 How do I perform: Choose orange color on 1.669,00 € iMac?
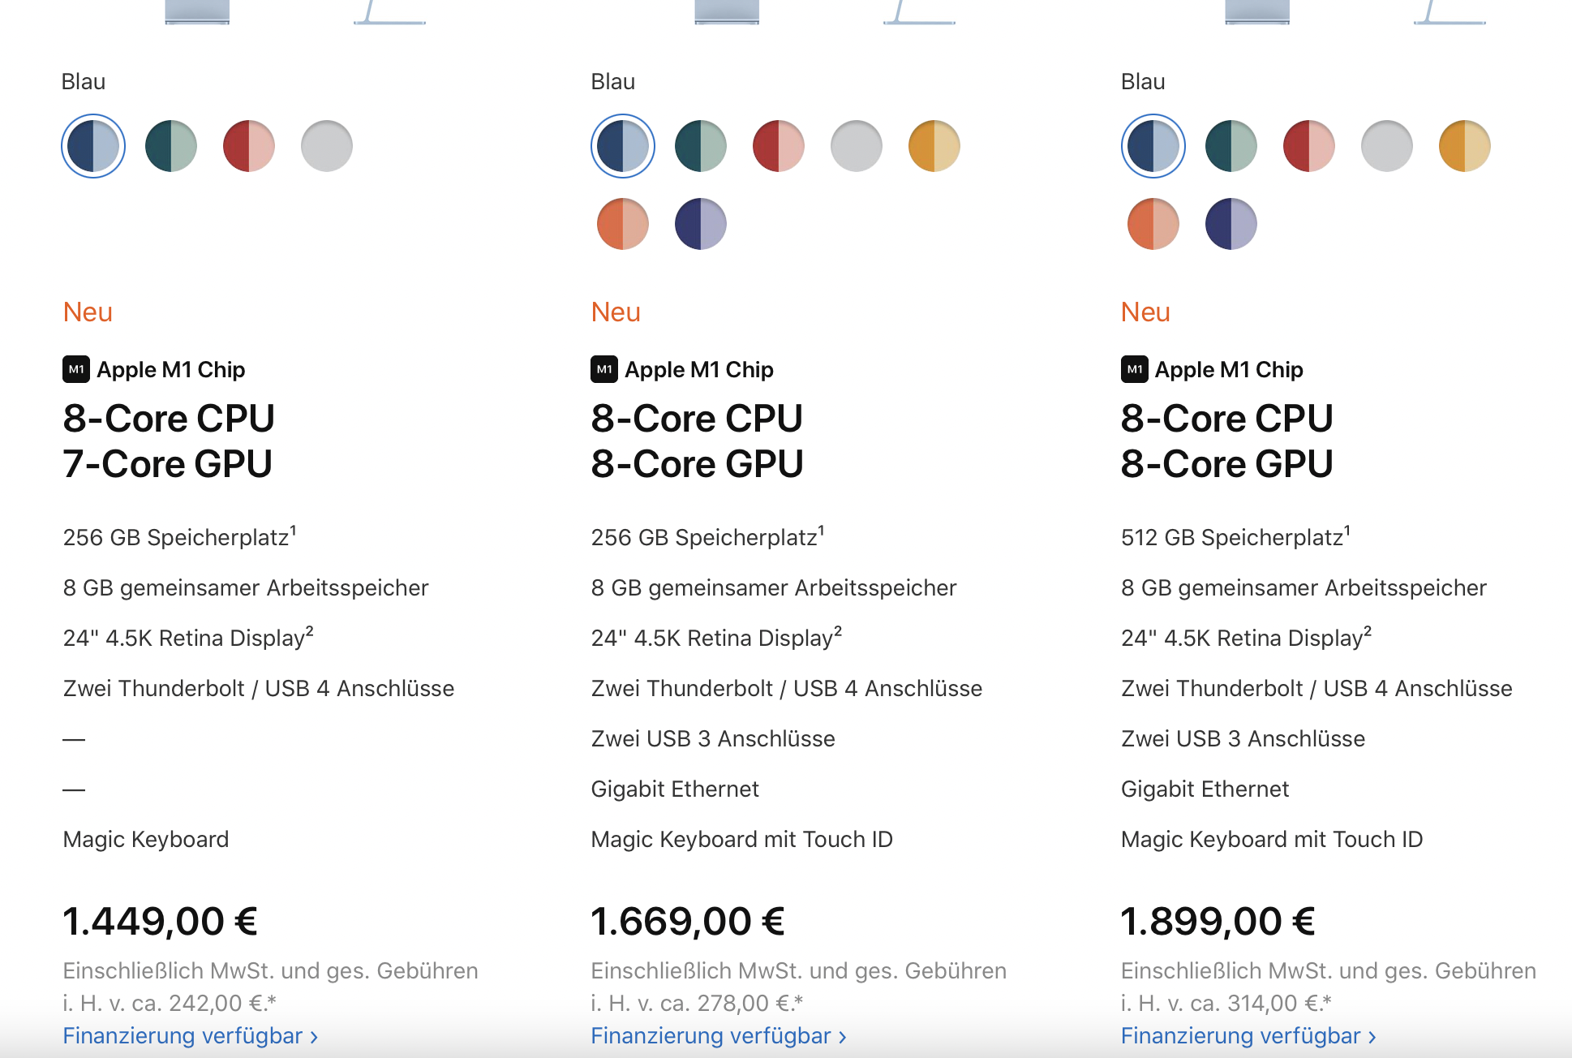coord(623,224)
